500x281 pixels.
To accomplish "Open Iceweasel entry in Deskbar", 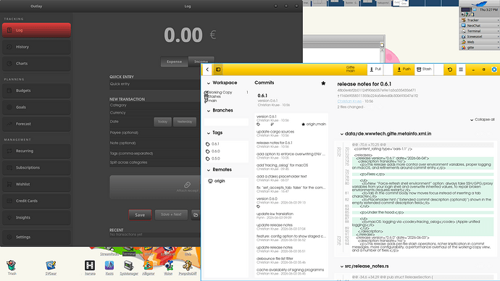I will [480, 37].
